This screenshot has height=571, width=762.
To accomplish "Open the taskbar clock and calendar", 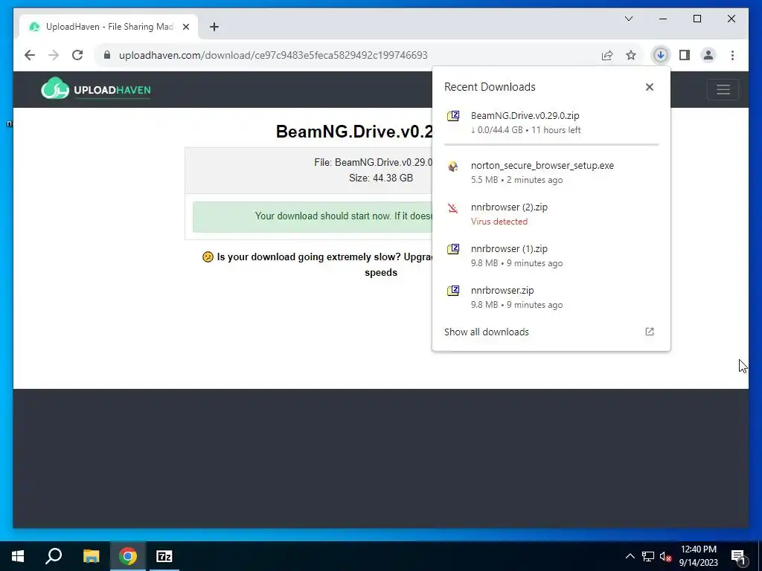I will (698, 556).
